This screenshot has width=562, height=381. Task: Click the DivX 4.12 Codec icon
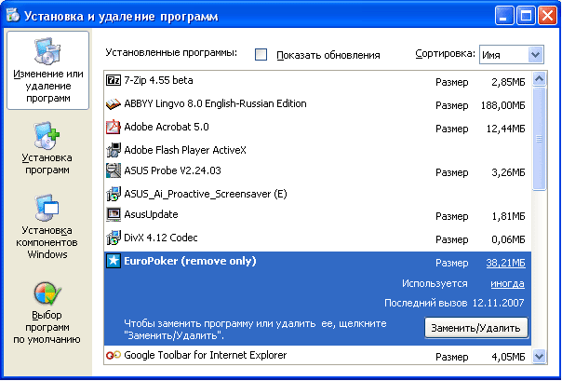[x=114, y=238]
